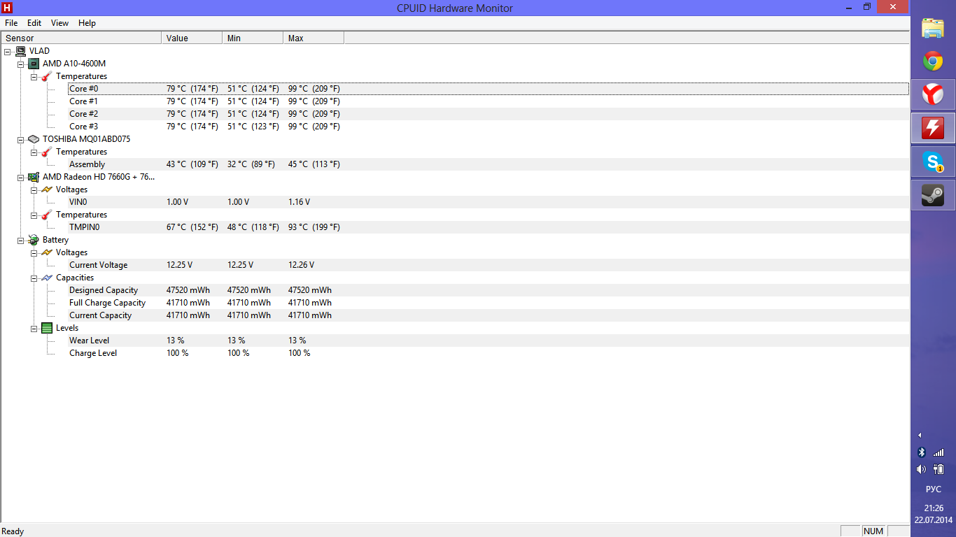The width and height of the screenshot is (956, 537).
Task: Click the Radeon Temperatures thermometer icon
Action: pos(47,215)
